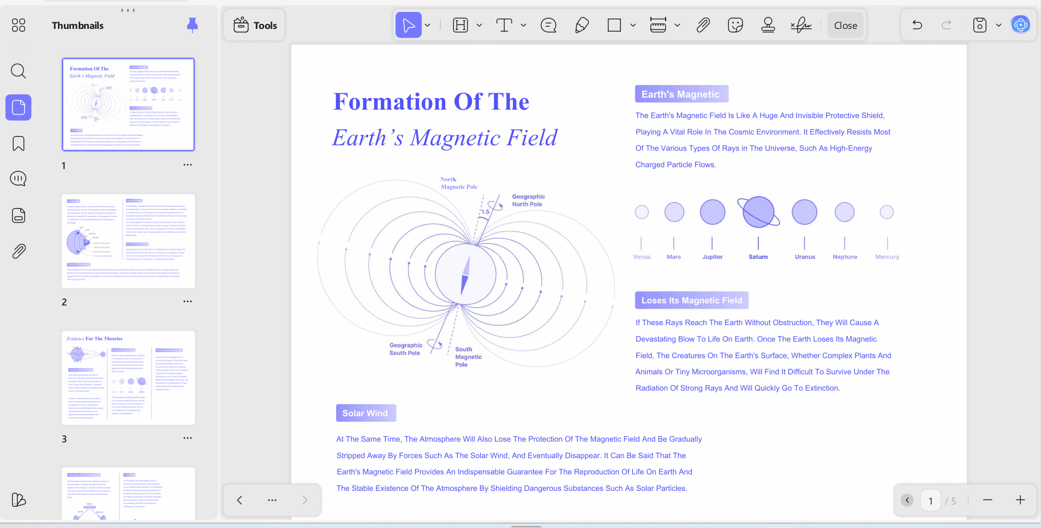The height and width of the screenshot is (528, 1041).
Task: Click the Thumbnails panel title
Action: 77,26
